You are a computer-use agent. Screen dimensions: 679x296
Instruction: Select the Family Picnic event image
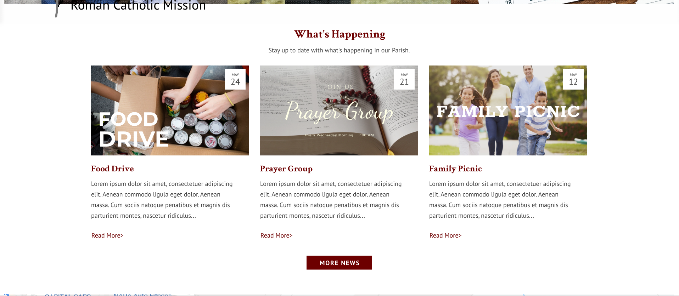tap(508, 110)
